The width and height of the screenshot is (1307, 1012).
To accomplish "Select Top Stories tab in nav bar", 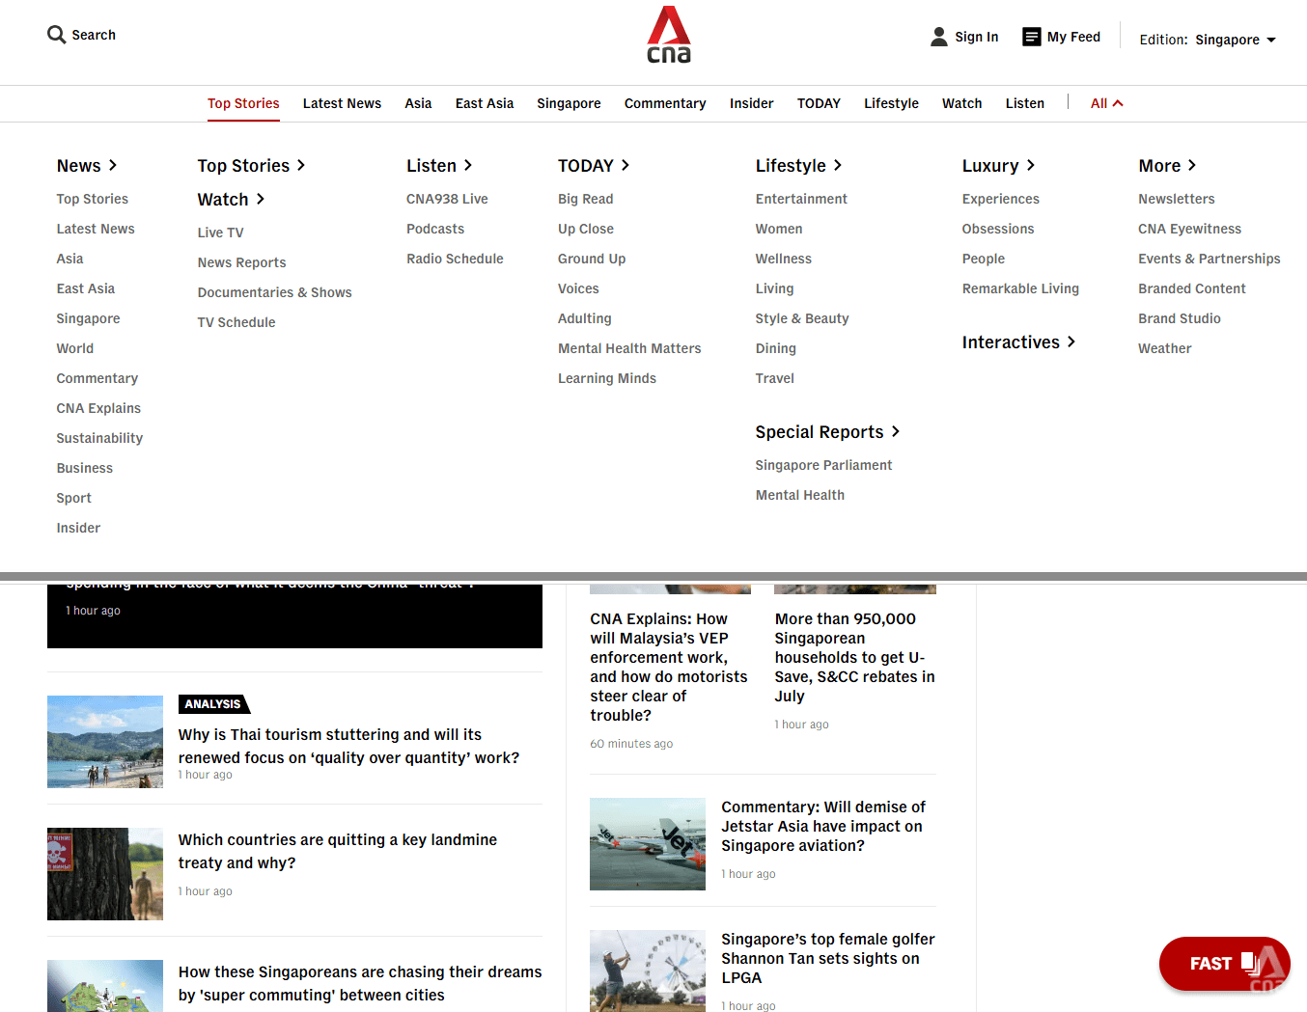I will (x=243, y=103).
